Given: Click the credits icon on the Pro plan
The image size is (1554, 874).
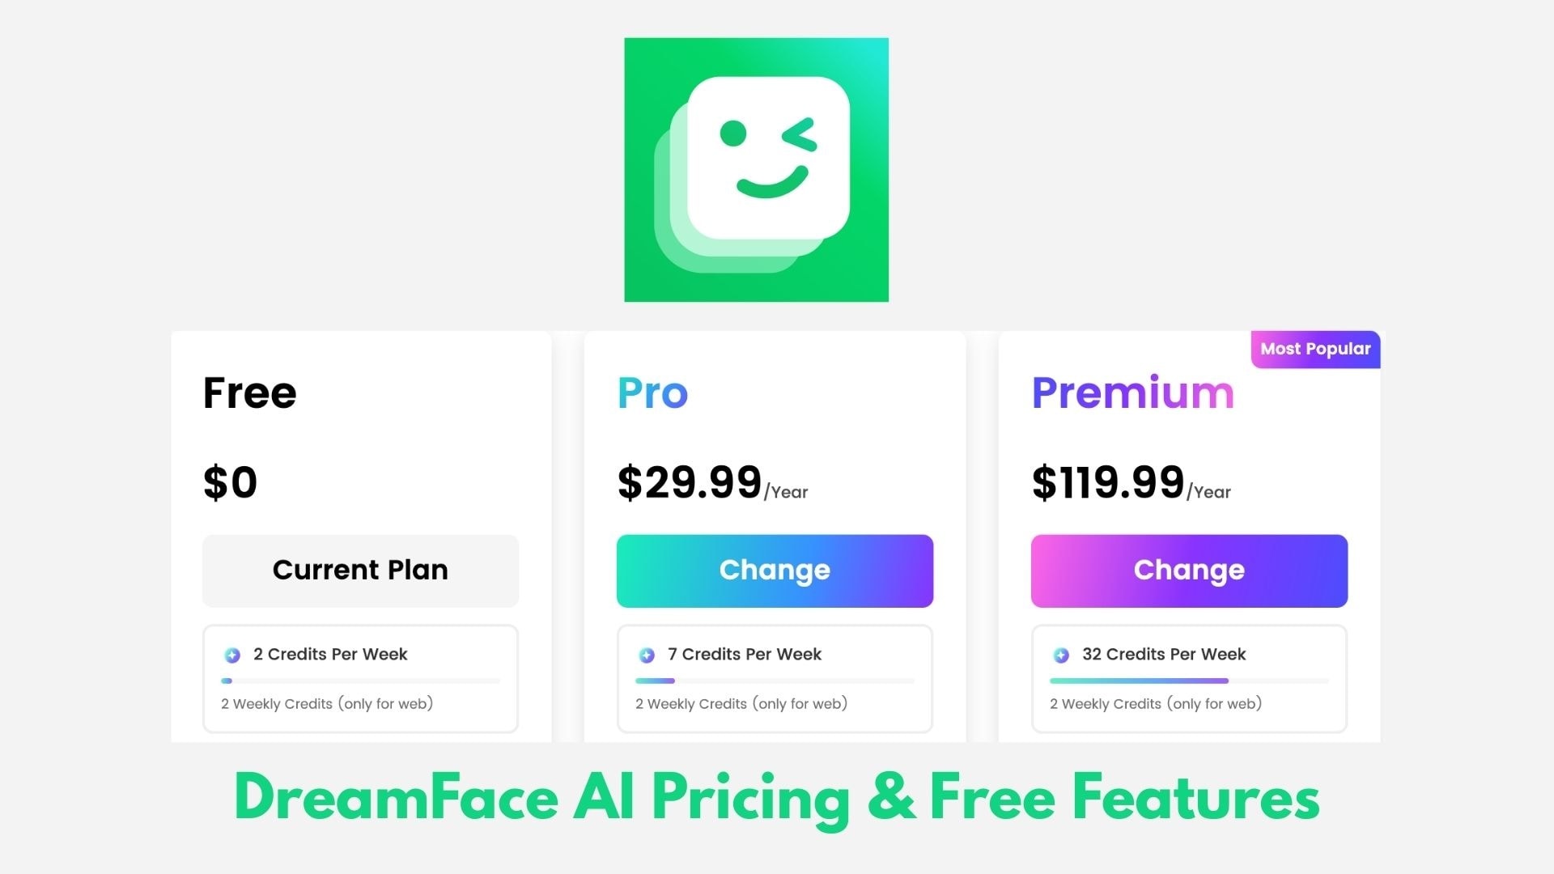Looking at the screenshot, I should point(646,654).
